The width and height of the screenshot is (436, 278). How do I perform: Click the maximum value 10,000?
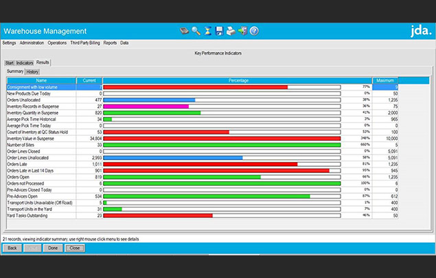click(x=392, y=139)
